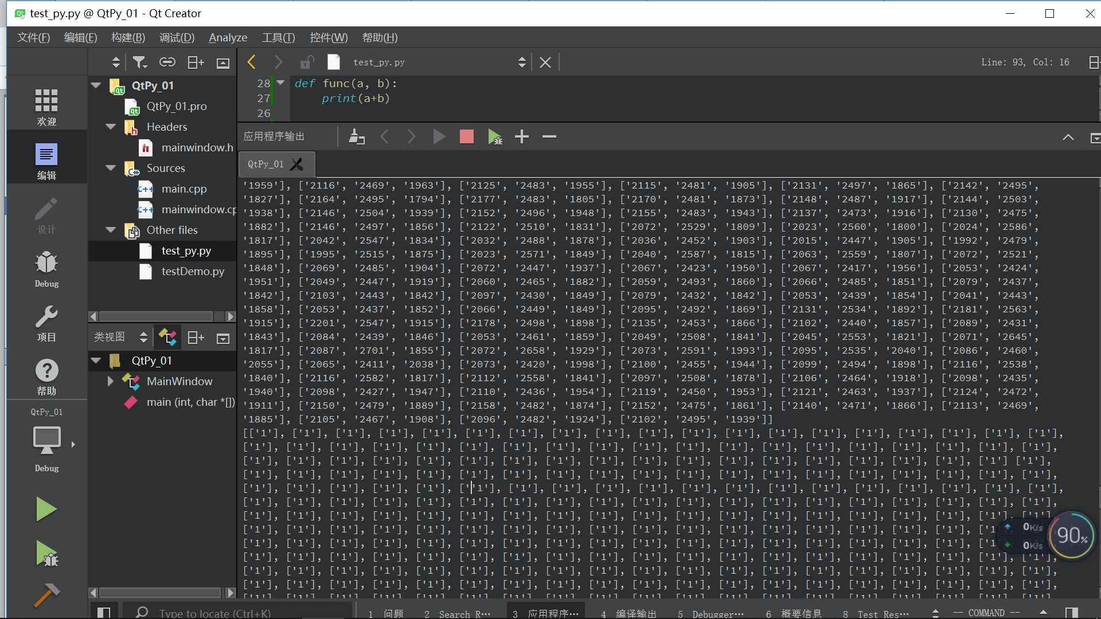1101x619 pixels.
Task: Toggle the read-only padlock for test_py.py
Action: tap(307, 62)
